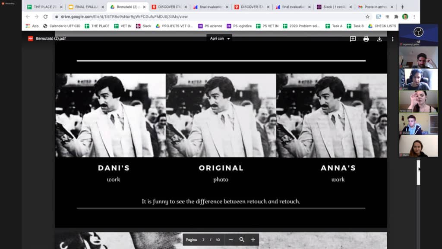The height and width of the screenshot is (249, 442).
Task: Open the Calendario UFFICIO bookmark
Action: [x=62, y=26]
